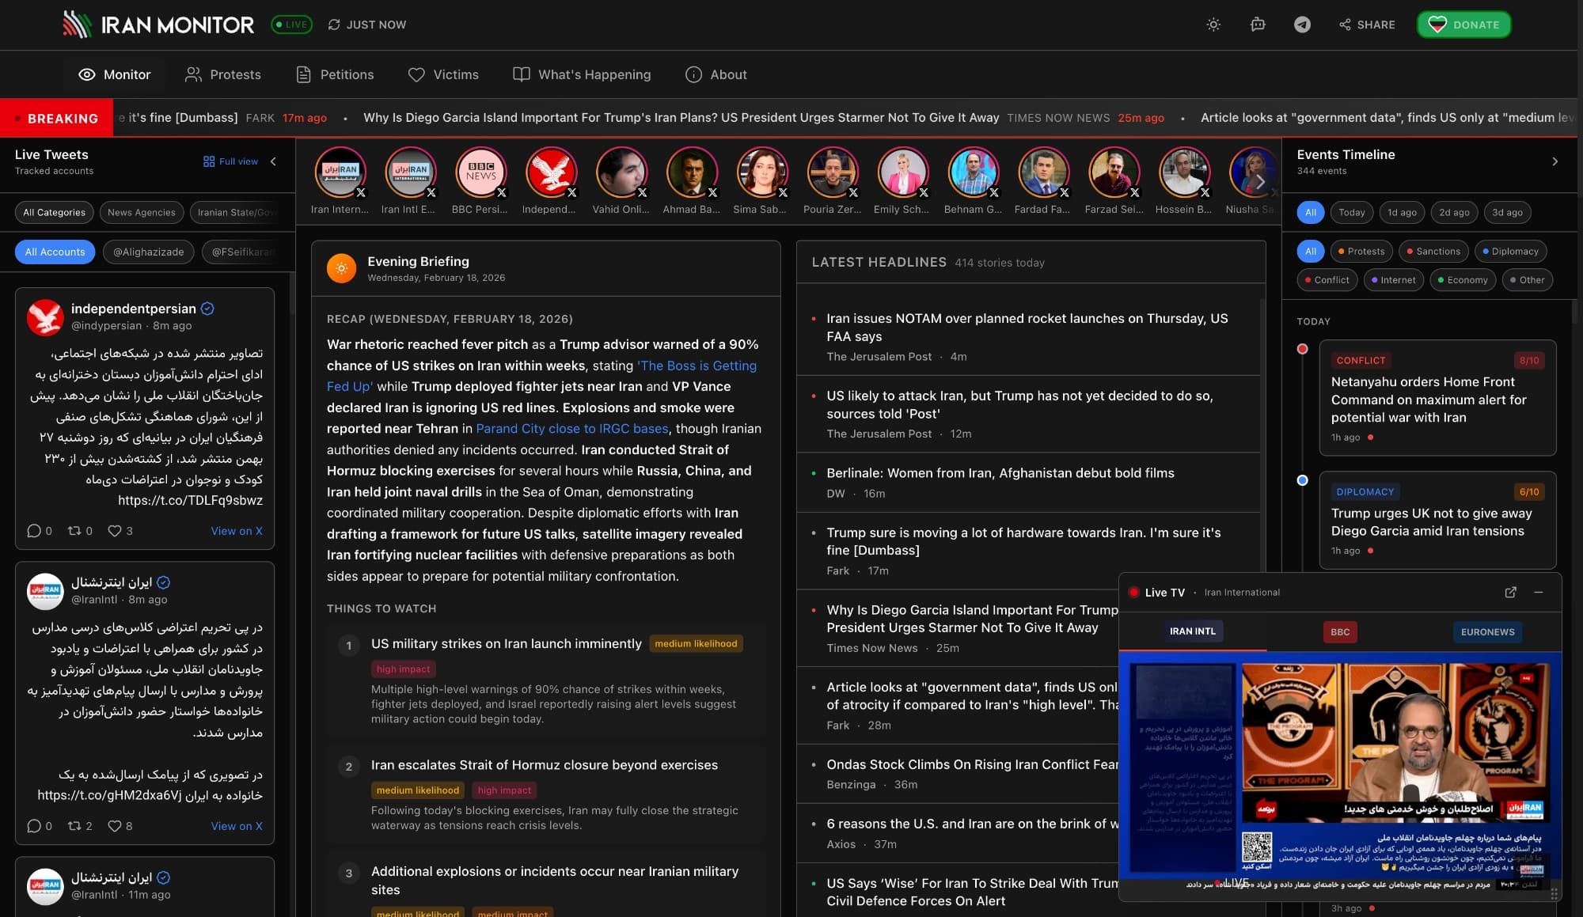The width and height of the screenshot is (1583, 917).
Task: Open the Telegram channel icon
Action: coord(1302,25)
